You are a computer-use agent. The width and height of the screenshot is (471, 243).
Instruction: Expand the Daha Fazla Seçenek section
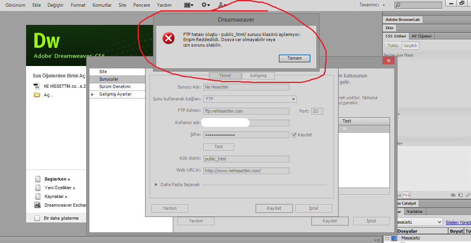click(x=156, y=185)
